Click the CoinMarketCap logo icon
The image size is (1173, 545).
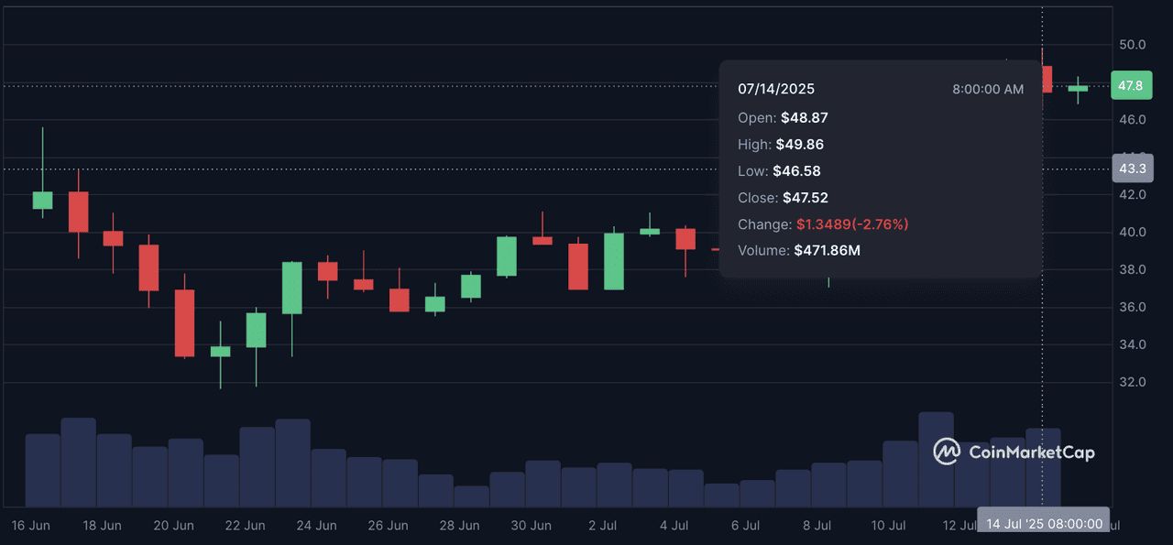[x=947, y=452]
